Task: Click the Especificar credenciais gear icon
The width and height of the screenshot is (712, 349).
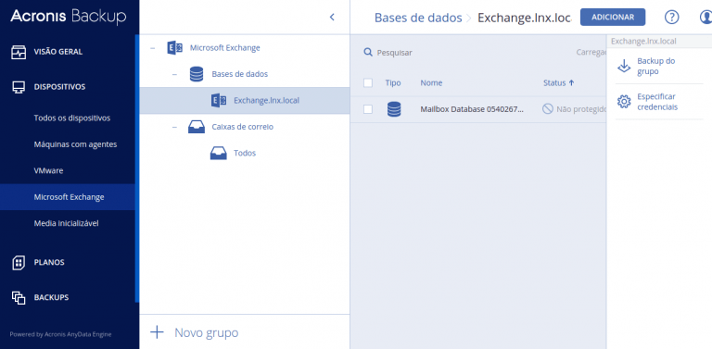Action: click(624, 102)
